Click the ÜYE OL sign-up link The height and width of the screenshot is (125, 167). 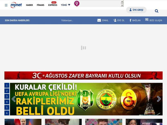pyautogui.click(x=119, y=20)
